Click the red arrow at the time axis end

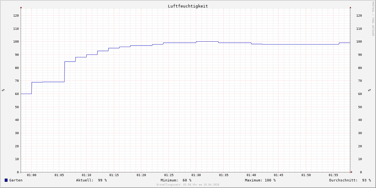click(x=352, y=172)
